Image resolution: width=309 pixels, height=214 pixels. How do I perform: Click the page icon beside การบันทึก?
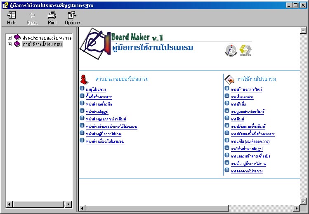(x=227, y=103)
